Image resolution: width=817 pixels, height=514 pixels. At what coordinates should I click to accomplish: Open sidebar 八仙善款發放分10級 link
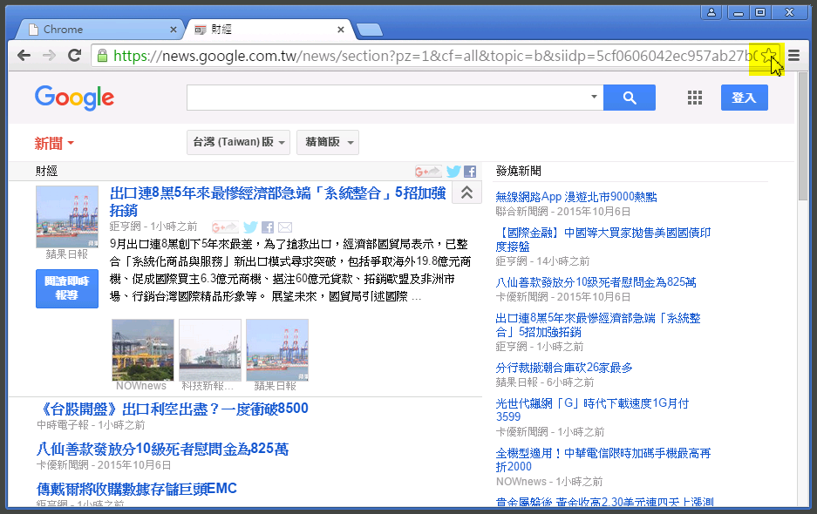(x=596, y=282)
